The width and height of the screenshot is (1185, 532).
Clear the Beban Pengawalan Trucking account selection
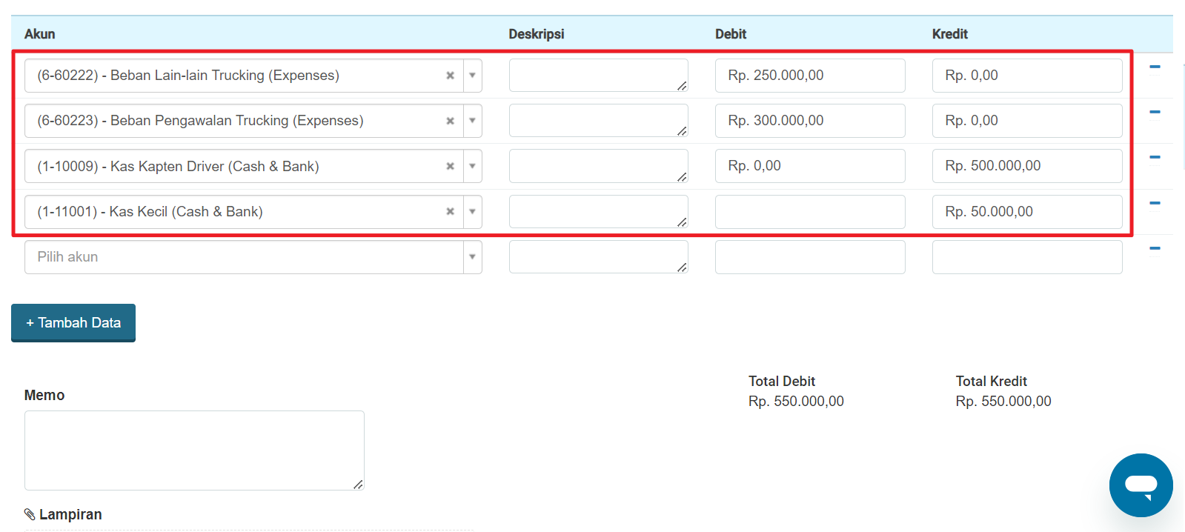click(450, 121)
